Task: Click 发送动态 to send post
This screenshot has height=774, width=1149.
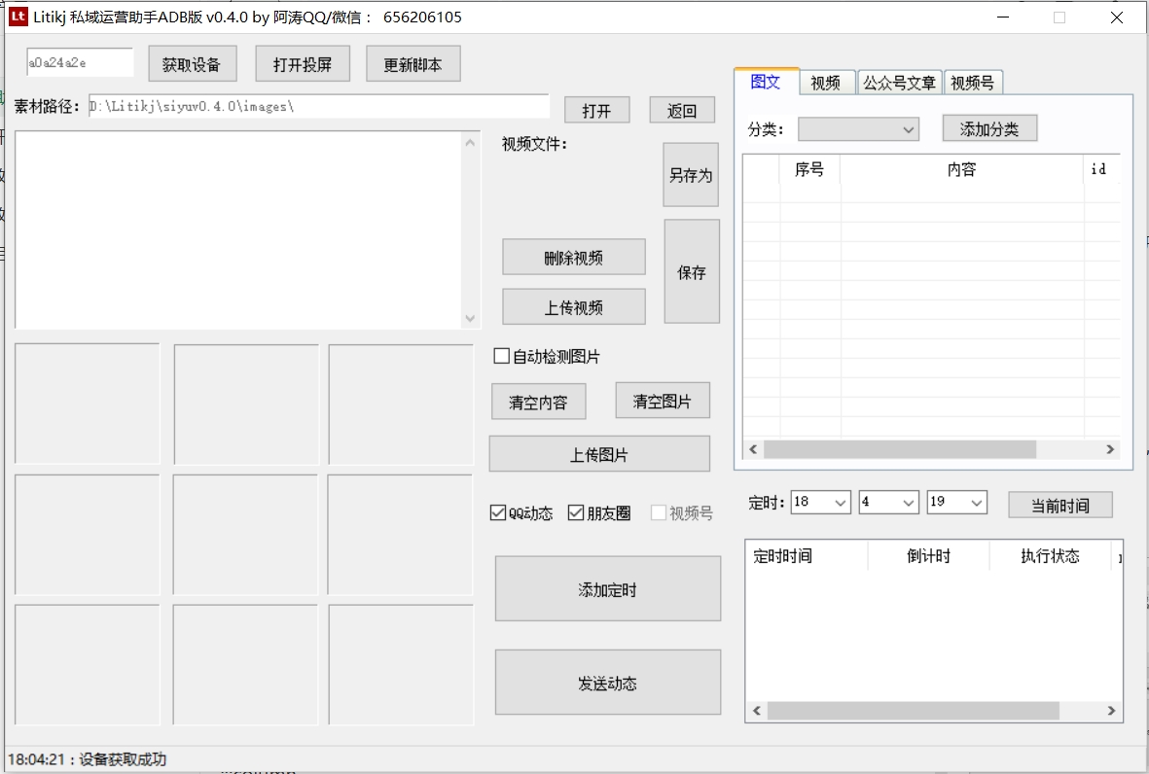Action: pos(607,682)
